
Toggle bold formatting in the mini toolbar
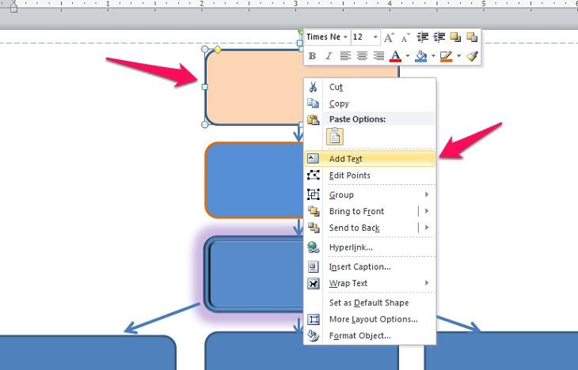coord(312,56)
